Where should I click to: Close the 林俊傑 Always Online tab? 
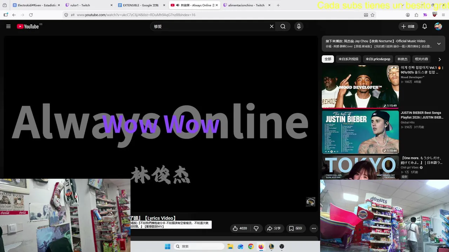click(216, 5)
